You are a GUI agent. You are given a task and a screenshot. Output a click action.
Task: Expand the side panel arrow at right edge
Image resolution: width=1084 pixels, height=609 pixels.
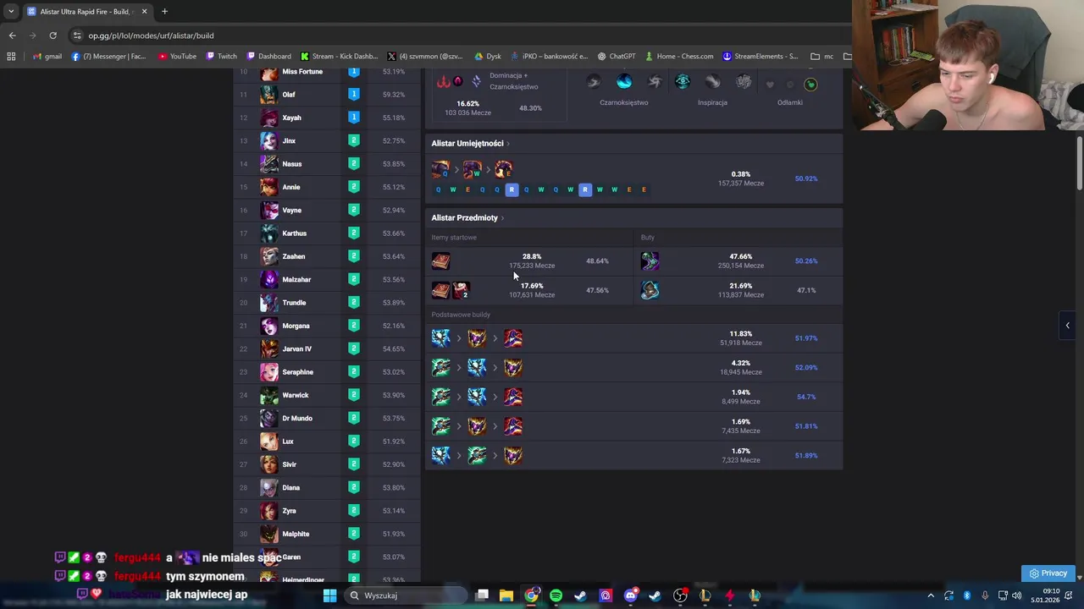1067,326
